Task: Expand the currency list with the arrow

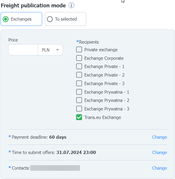Action: (x=58, y=50)
